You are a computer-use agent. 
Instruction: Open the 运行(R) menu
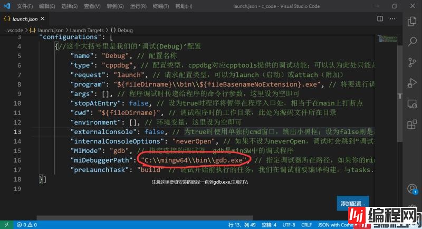click(x=138, y=6)
